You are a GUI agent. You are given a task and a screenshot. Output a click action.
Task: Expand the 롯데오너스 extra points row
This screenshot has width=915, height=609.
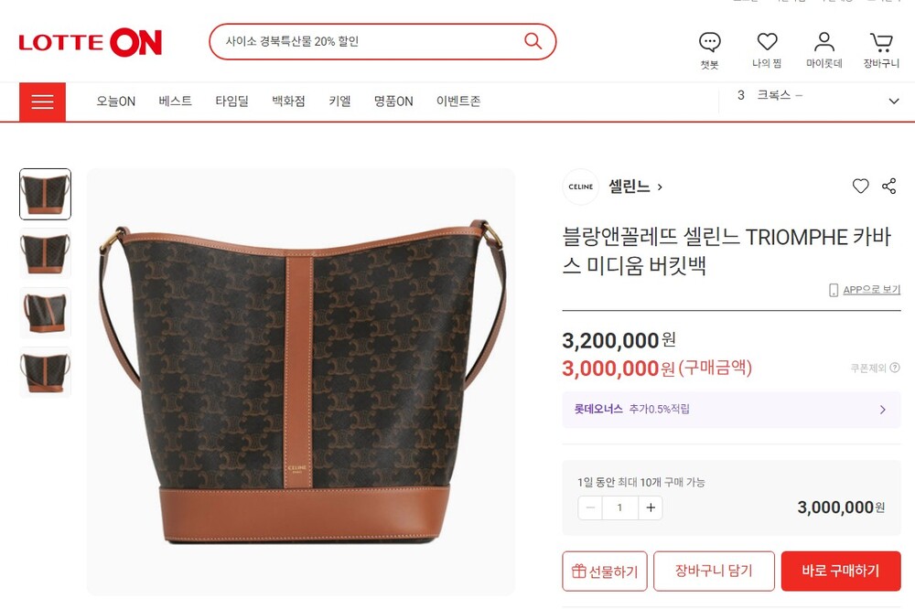click(731, 410)
